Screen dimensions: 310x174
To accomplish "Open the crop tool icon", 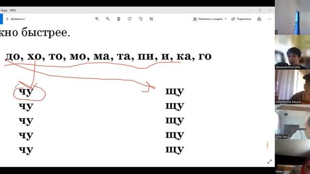I will coord(151,19).
